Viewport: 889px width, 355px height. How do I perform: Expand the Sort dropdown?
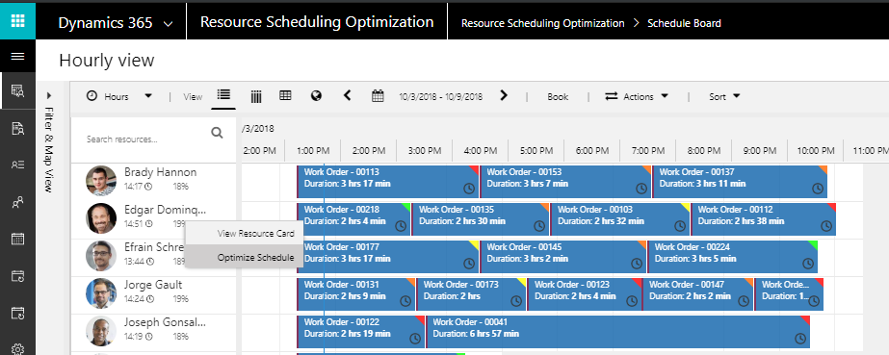click(x=724, y=96)
